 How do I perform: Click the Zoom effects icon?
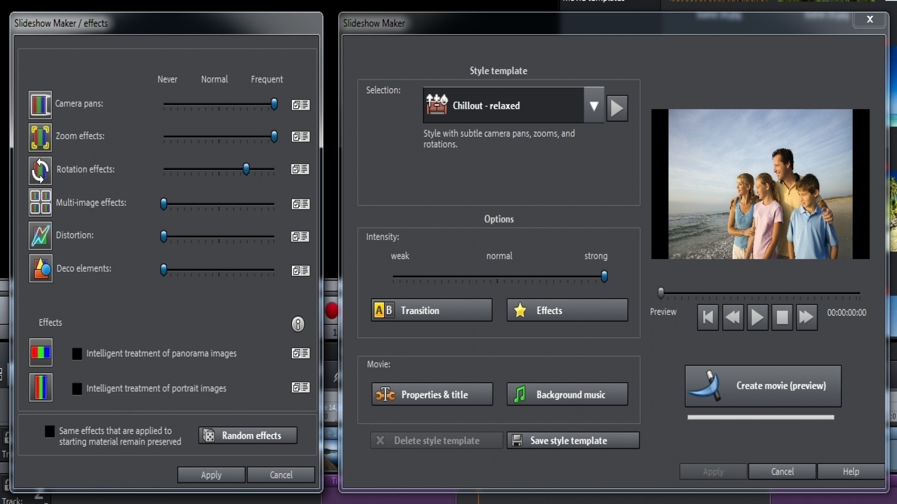[x=40, y=137]
